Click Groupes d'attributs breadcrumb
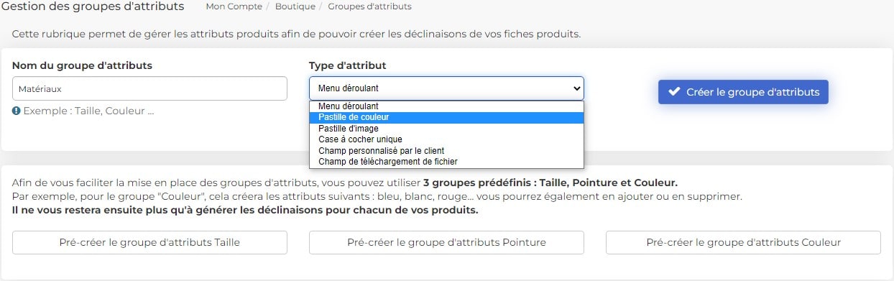Image resolution: width=894 pixels, height=281 pixels. coord(370,6)
